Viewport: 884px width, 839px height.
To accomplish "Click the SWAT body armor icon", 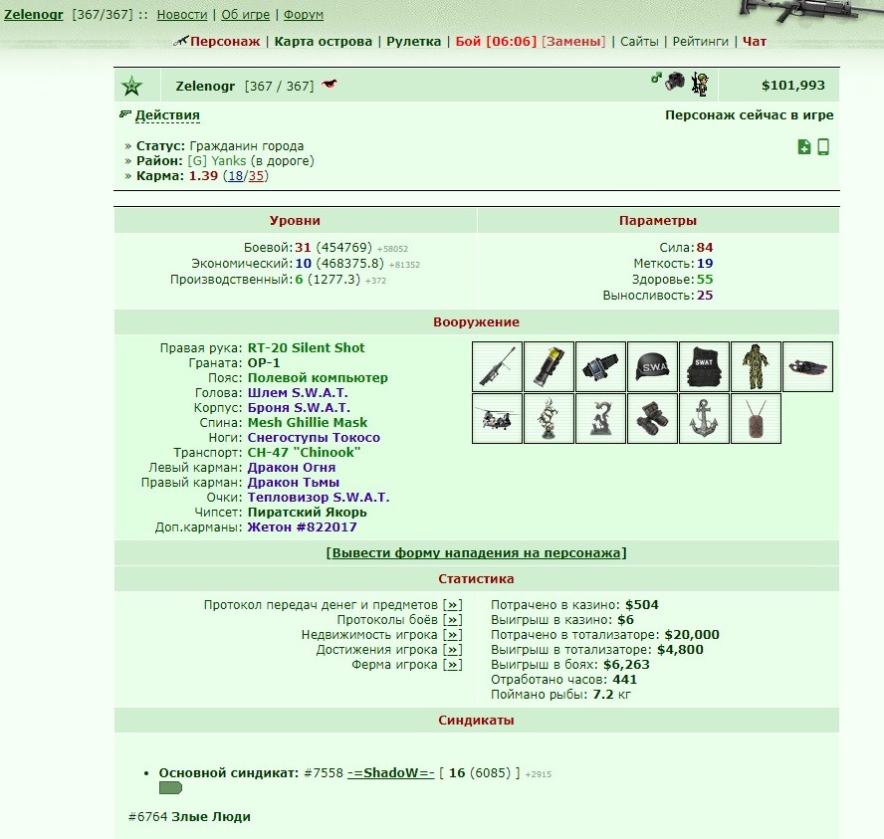I will click(x=704, y=367).
